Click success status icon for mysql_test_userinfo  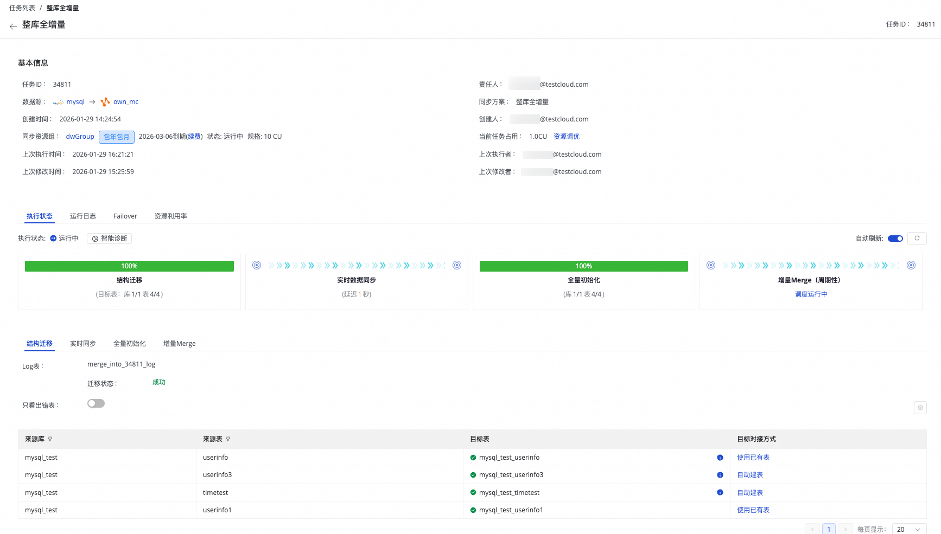tap(473, 458)
